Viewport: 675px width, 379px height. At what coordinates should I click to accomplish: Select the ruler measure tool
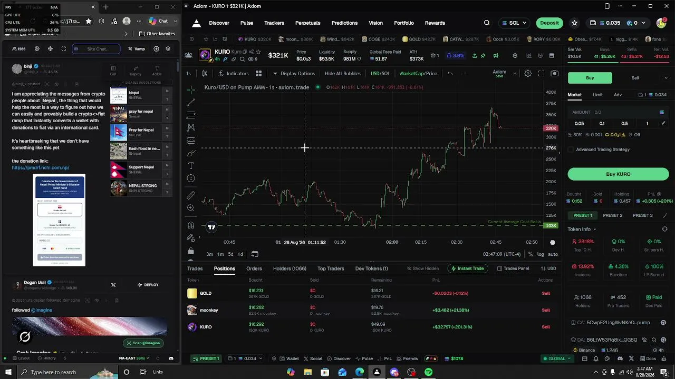coord(191,195)
